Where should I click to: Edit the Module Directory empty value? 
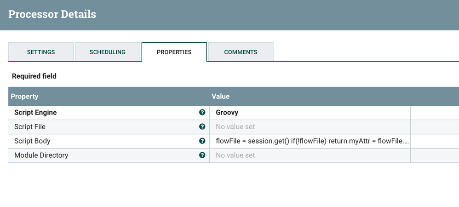pyautogui.click(x=235, y=155)
